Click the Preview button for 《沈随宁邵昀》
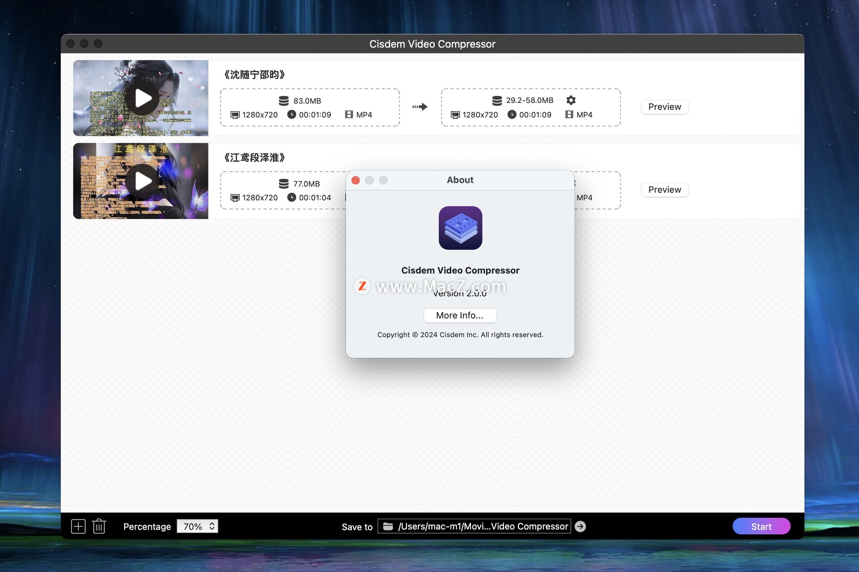 click(x=664, y=107)
